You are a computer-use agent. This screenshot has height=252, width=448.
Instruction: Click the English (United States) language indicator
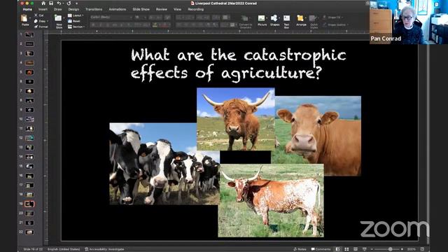(x=64, y=249)
